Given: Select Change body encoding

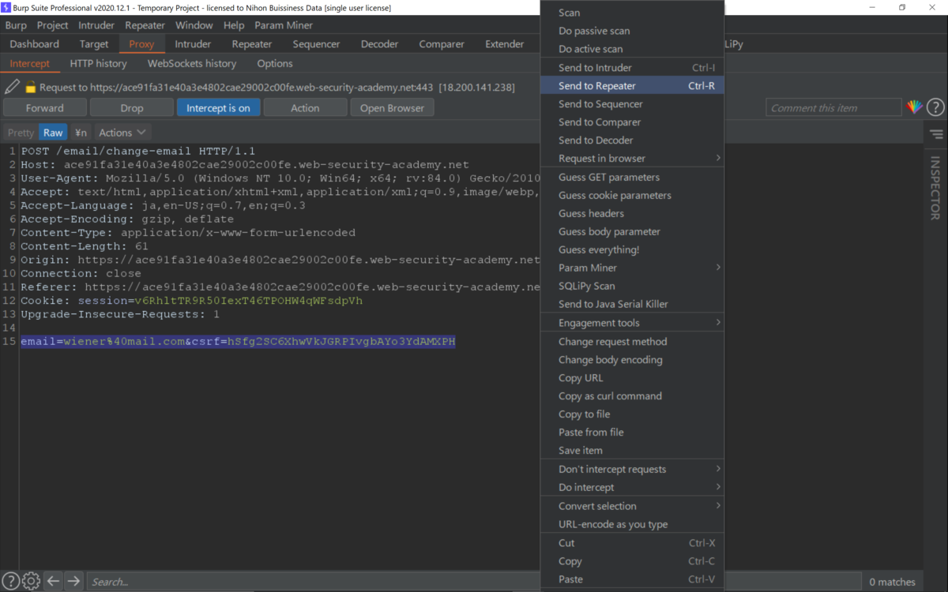Looking at the screenshot, I should coord(632,359).
